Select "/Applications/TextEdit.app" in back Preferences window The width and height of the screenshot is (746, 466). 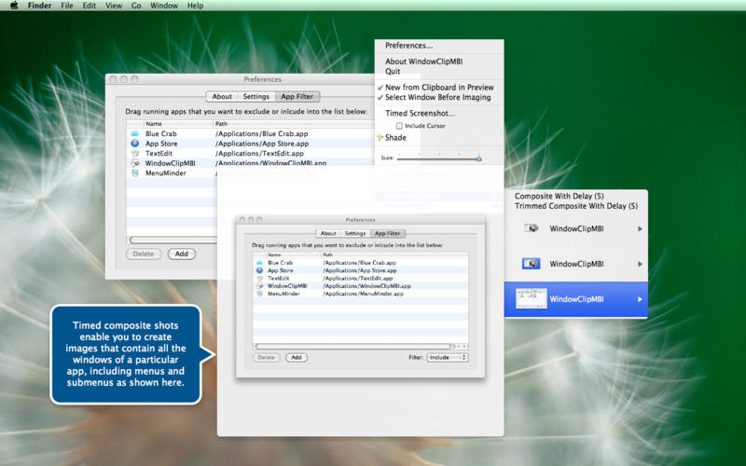(x=260, y=154)
